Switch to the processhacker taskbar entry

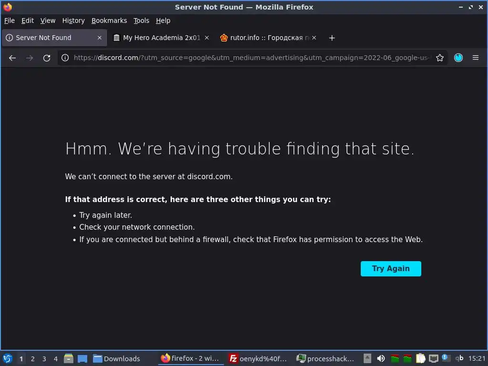325,358
